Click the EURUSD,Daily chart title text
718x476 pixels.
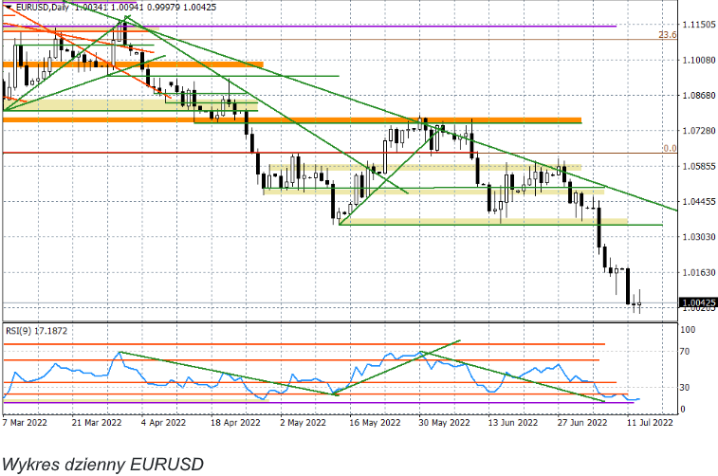click(x=42, y=8)
